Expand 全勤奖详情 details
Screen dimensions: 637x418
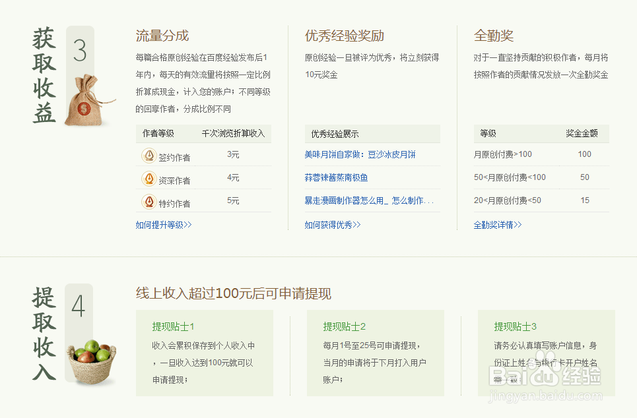(x=497, y=224)
